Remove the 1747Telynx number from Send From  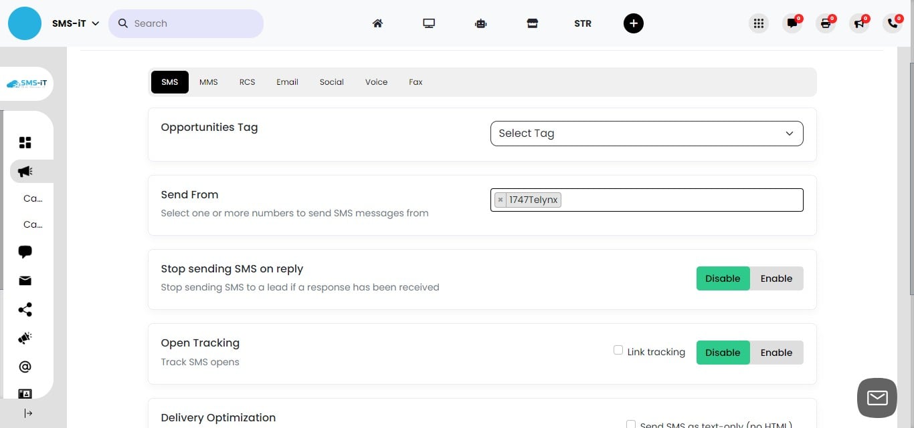[x=500, y=200]
